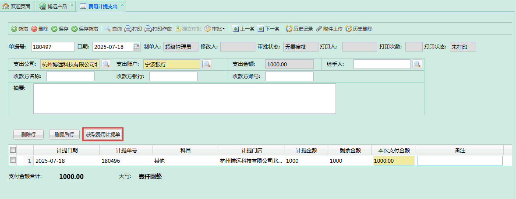Click the 删除 delete toolbar icon
516x199 pixels.
pos(34,29)
